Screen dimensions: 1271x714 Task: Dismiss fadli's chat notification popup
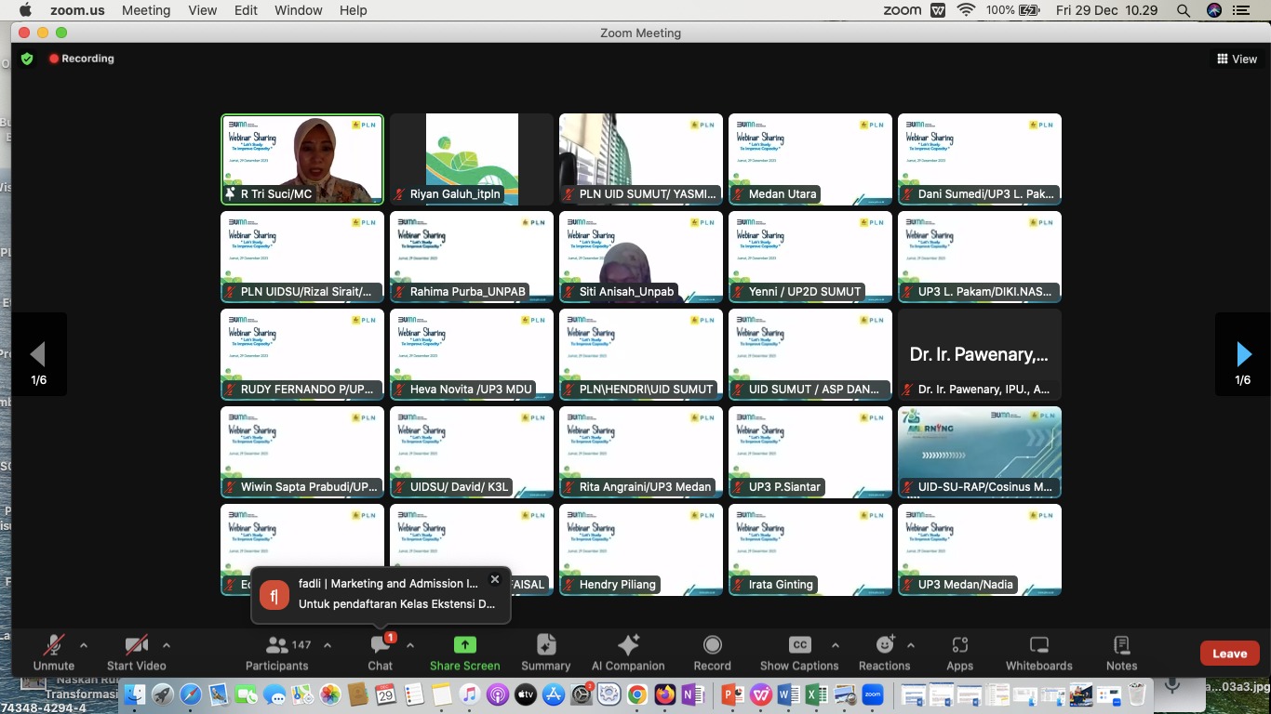coord(494,579)
